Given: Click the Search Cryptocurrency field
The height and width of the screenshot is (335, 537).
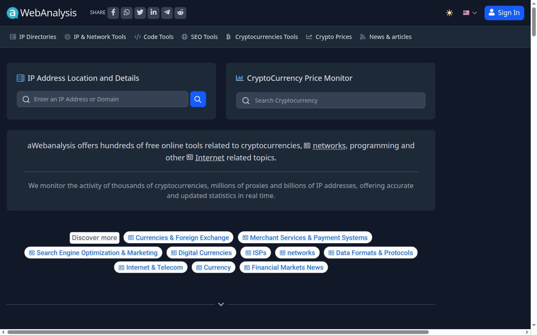Looking at the screenshot, I should (331, 100).
